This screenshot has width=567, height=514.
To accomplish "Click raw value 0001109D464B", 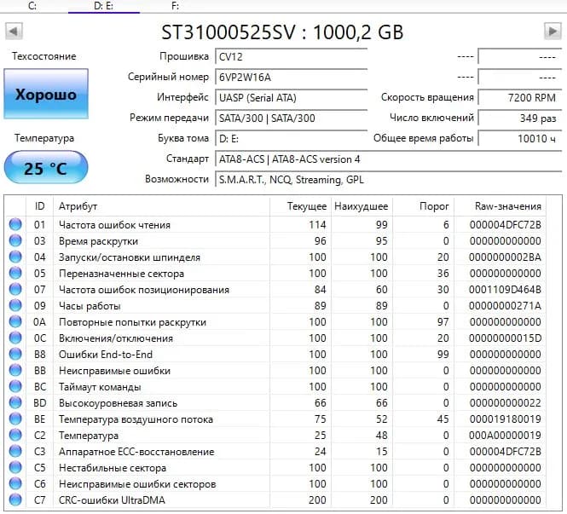I will [x=505, y=290].
